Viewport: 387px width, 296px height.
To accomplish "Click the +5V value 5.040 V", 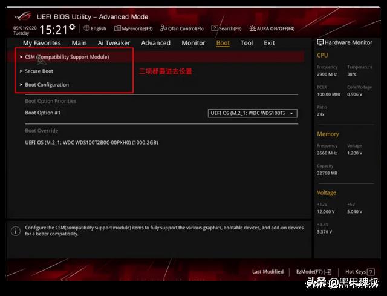I will (x=355, y=212).
